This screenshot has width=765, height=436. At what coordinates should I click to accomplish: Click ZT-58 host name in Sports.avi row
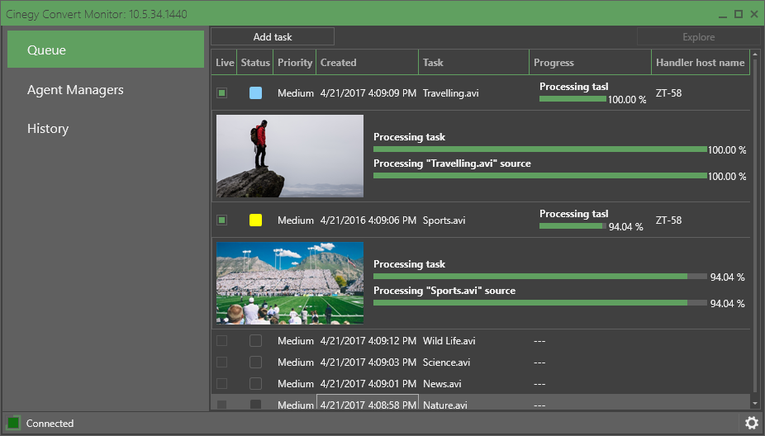(668, 220)
